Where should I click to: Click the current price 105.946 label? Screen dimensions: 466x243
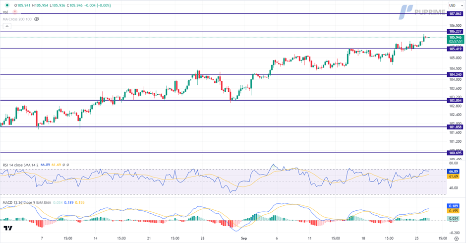click(x=455, y=37)
